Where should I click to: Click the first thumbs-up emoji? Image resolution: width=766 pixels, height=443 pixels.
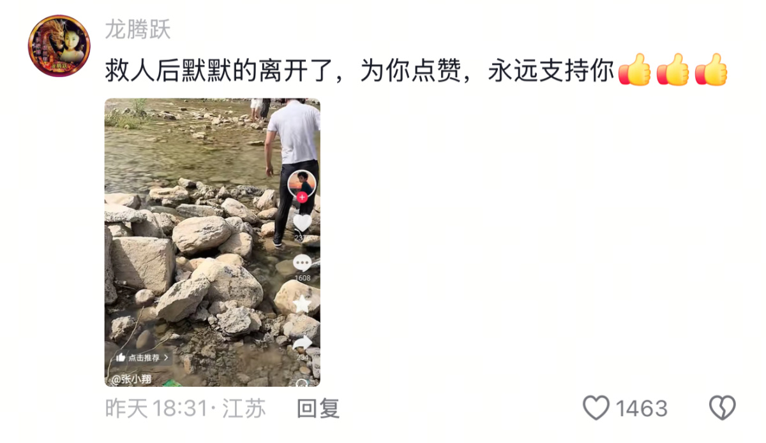click(634, 69)
